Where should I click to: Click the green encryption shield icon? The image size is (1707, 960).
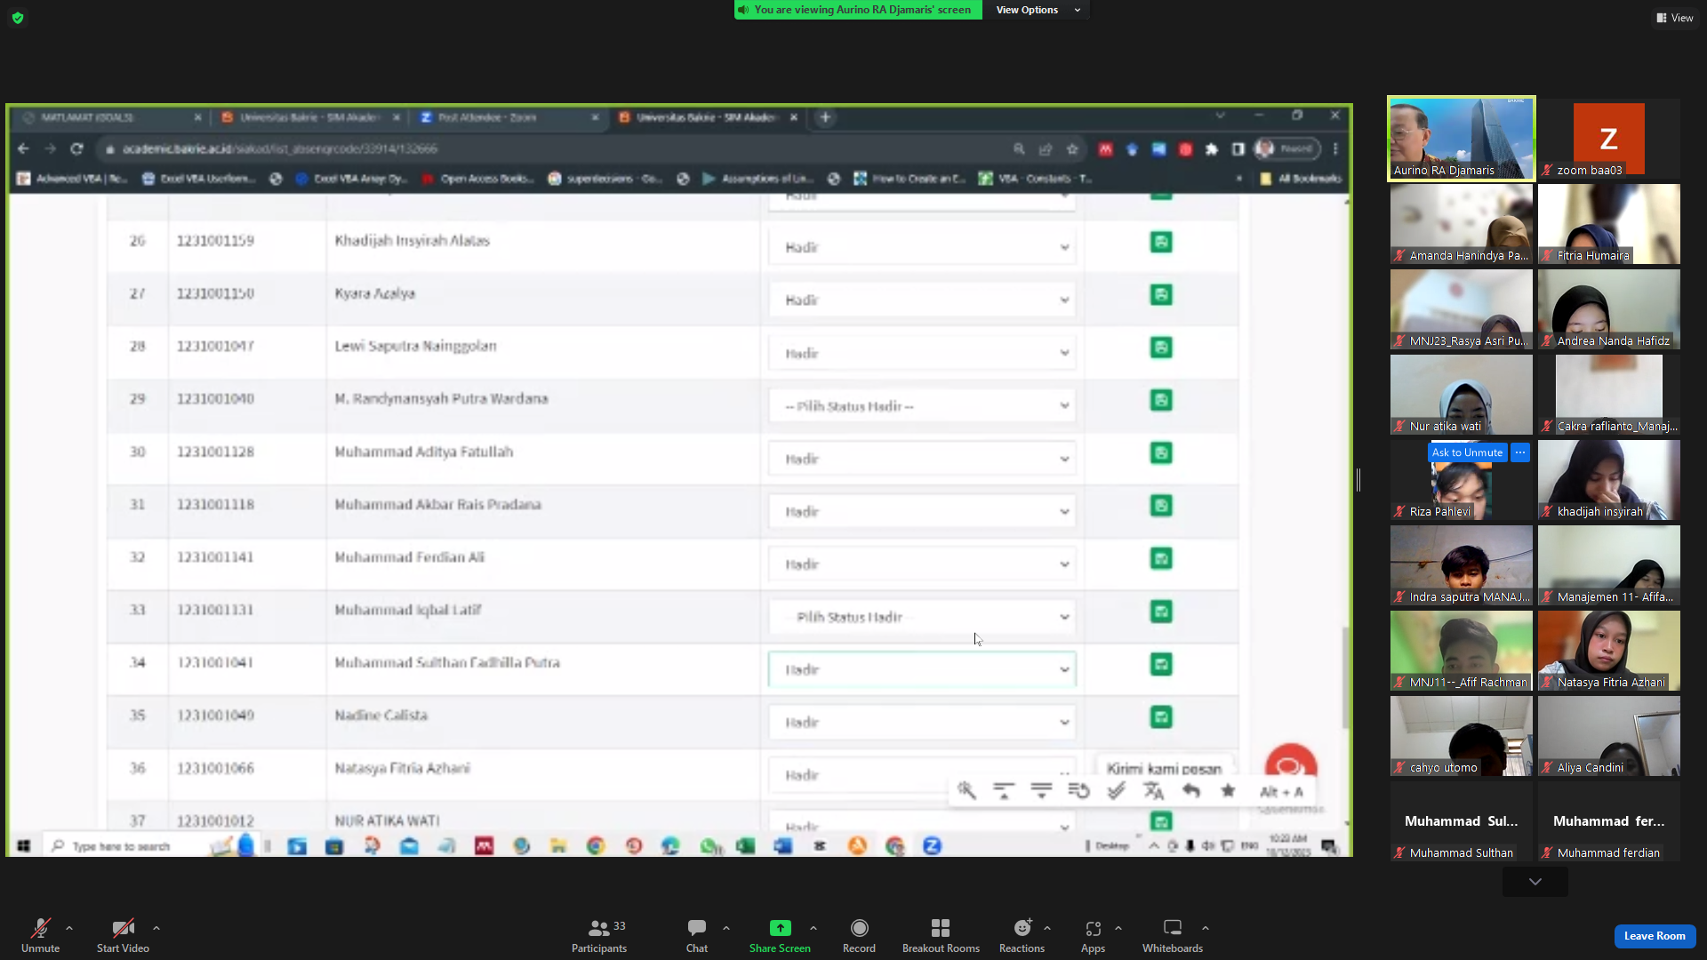18,18
